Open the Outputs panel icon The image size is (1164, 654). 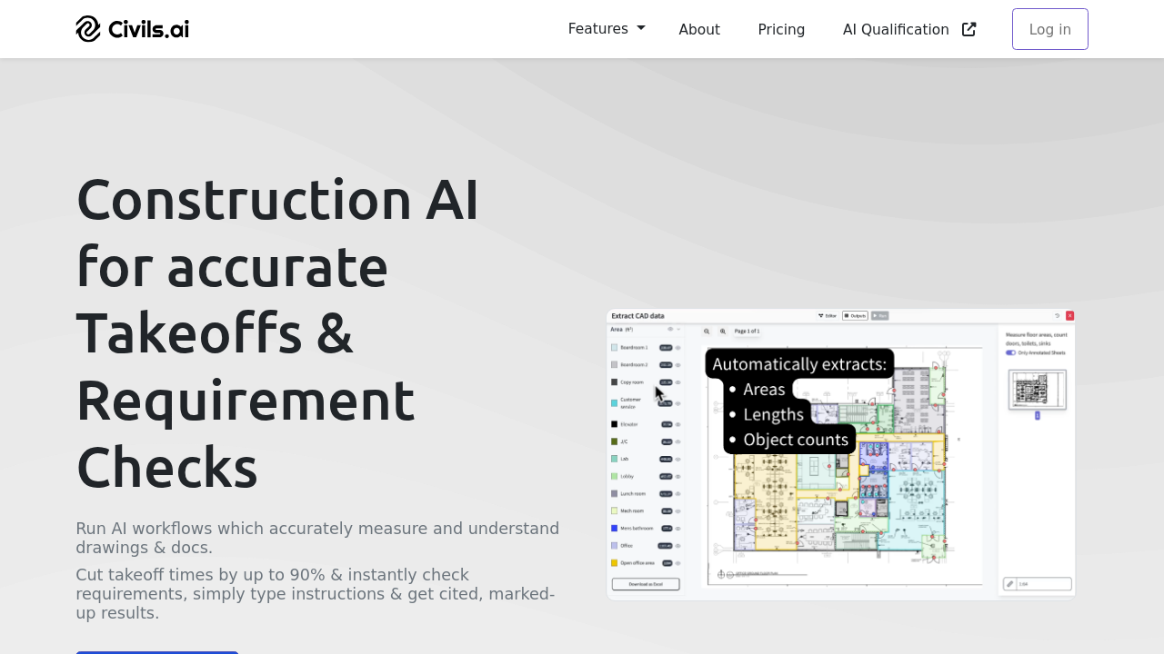(855, 315)
